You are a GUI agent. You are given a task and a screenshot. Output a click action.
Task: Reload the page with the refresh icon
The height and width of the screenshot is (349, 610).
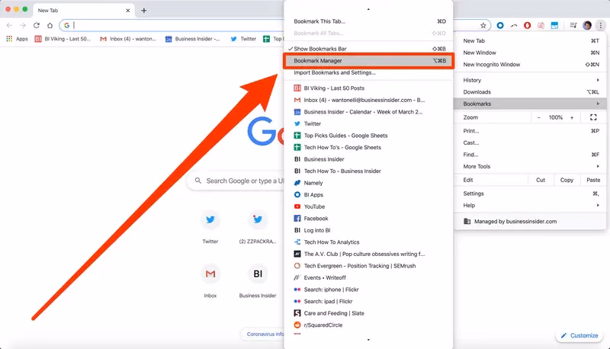click(x=36, y=25)
